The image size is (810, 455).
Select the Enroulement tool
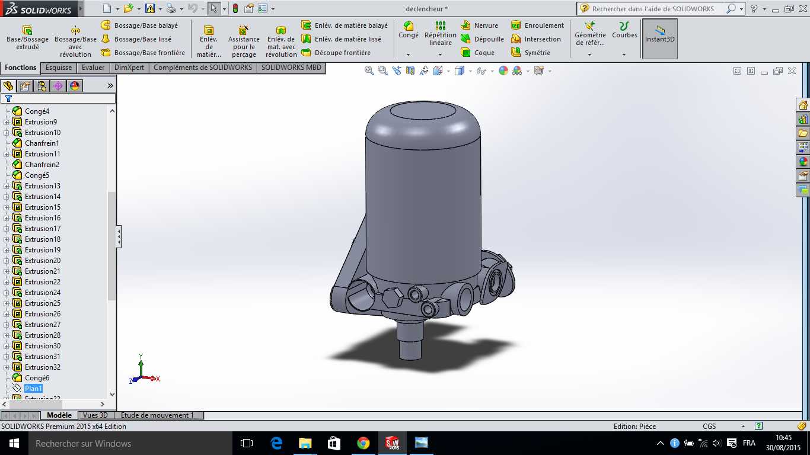(x=538, y=25)
